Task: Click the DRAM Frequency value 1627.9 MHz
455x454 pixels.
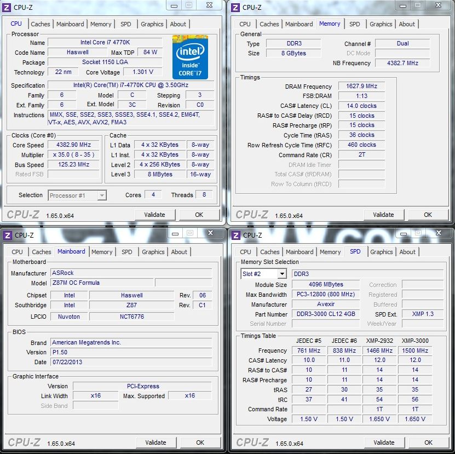Action: (362, 86)
